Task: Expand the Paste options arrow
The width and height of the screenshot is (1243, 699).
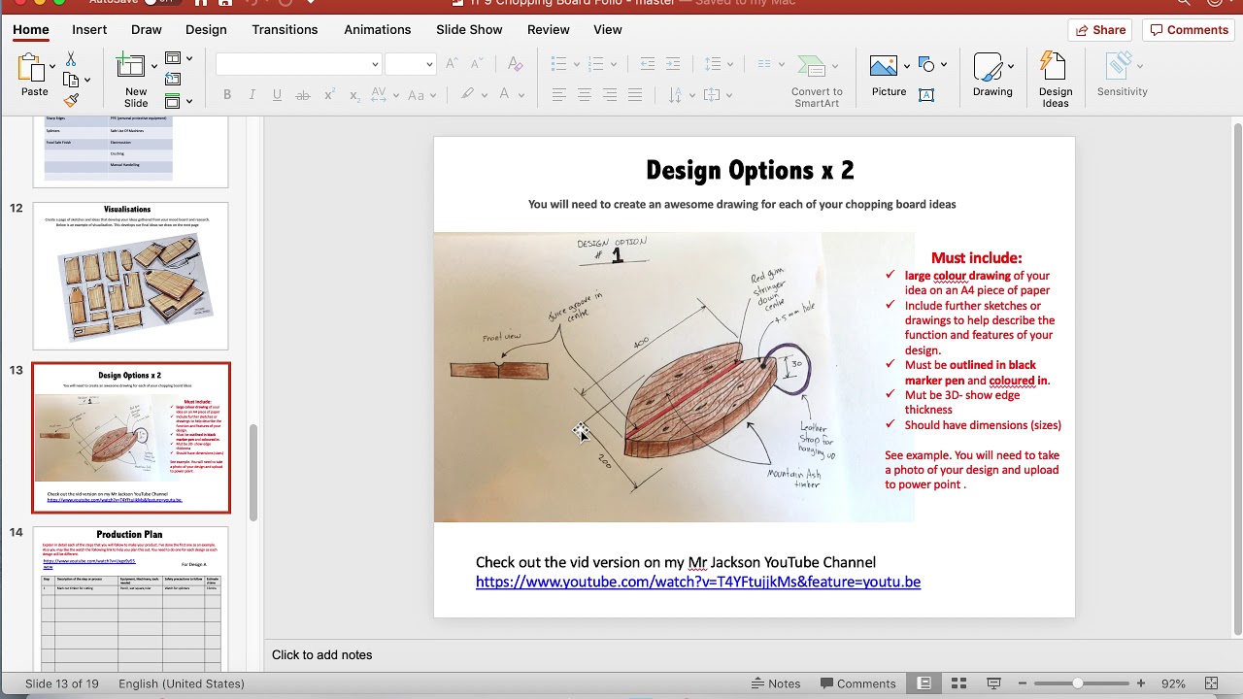Action: (x=51, y=68)
